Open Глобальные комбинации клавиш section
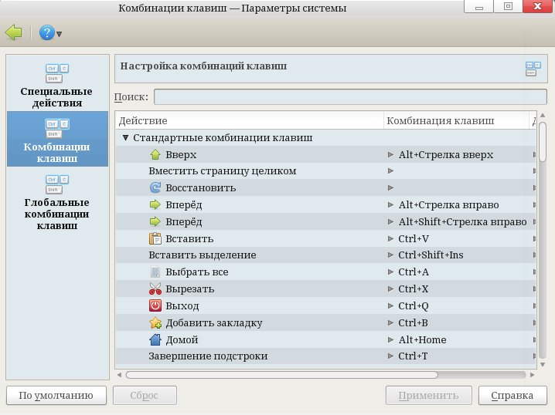Viewport: 555px width, 415px height. click(57, 201)
